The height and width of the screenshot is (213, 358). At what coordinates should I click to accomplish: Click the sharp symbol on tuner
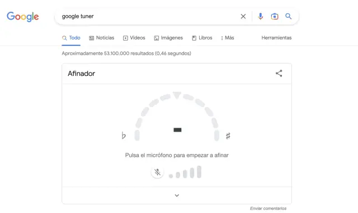[228, 136]
